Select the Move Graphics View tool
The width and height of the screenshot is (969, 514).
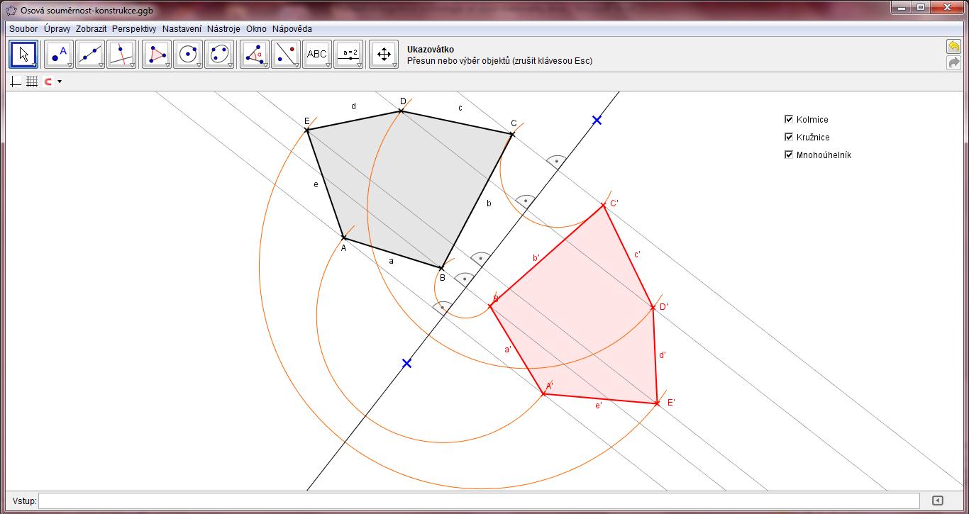(384, 54)
